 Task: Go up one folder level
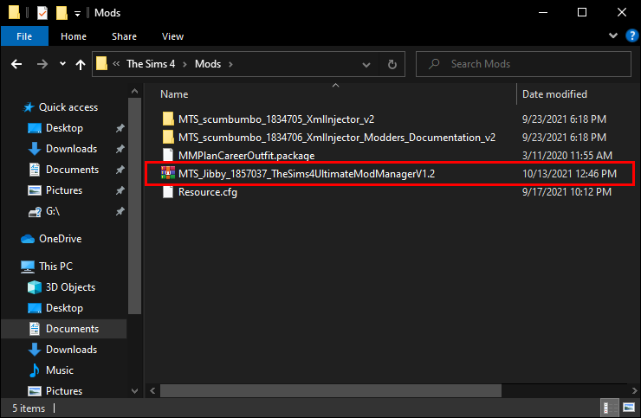point(81,64)
